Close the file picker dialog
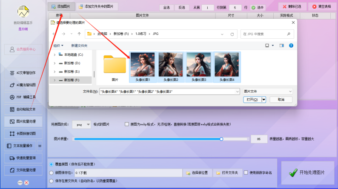338x189 pixels. tap(293, 23)
